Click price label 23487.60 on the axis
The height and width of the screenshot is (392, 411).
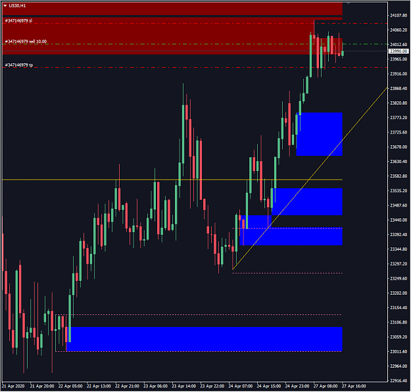tap(399, 206)
